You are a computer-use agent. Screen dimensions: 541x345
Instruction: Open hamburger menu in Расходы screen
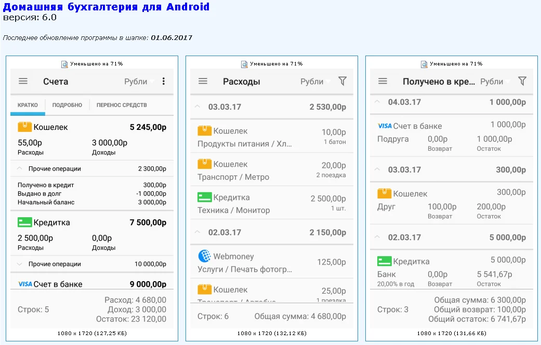203,81
